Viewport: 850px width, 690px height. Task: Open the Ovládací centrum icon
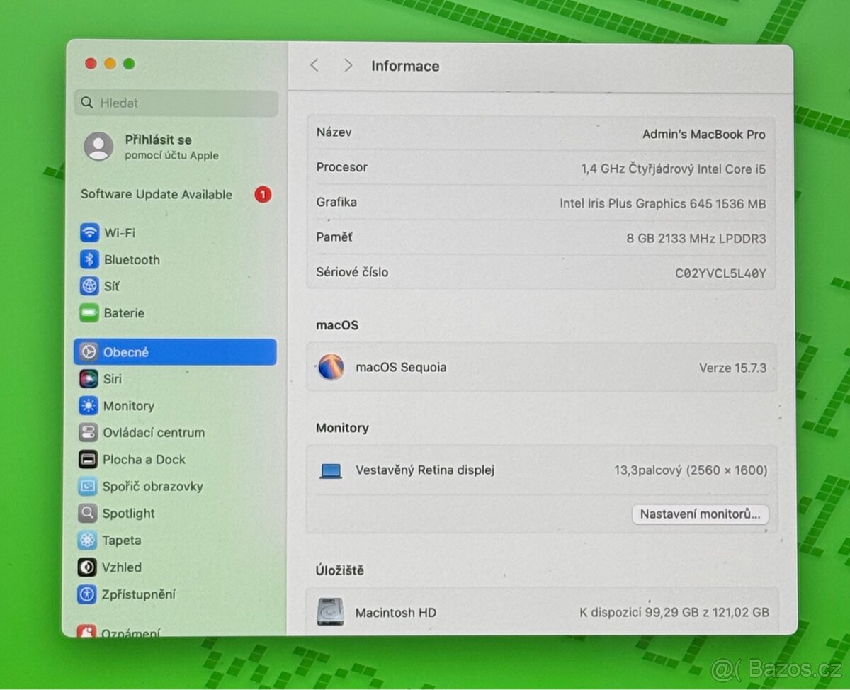pos(89,433)
